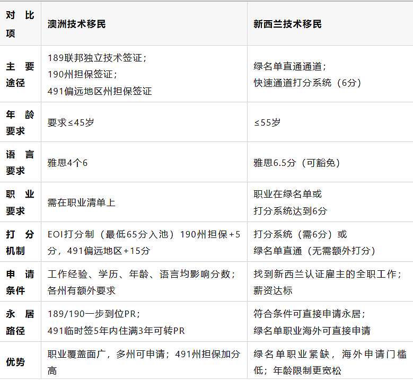Click the row label '年龄要求'
The height and width of the screenshot is (380, 413).
click(20, 123)
